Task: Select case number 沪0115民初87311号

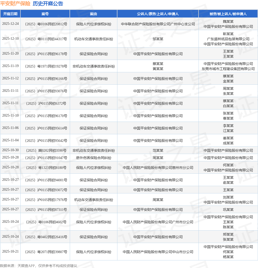Action: tap(46, 210)
